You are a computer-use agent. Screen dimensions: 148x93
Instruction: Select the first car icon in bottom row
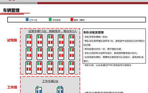(x=29, y=67)
